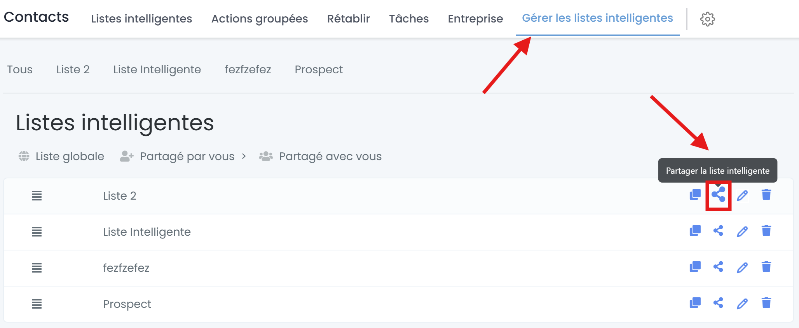The image size is (799, 328).
Task: Expand the chevron next to Partagé par vous
Action: coord(244,156)
